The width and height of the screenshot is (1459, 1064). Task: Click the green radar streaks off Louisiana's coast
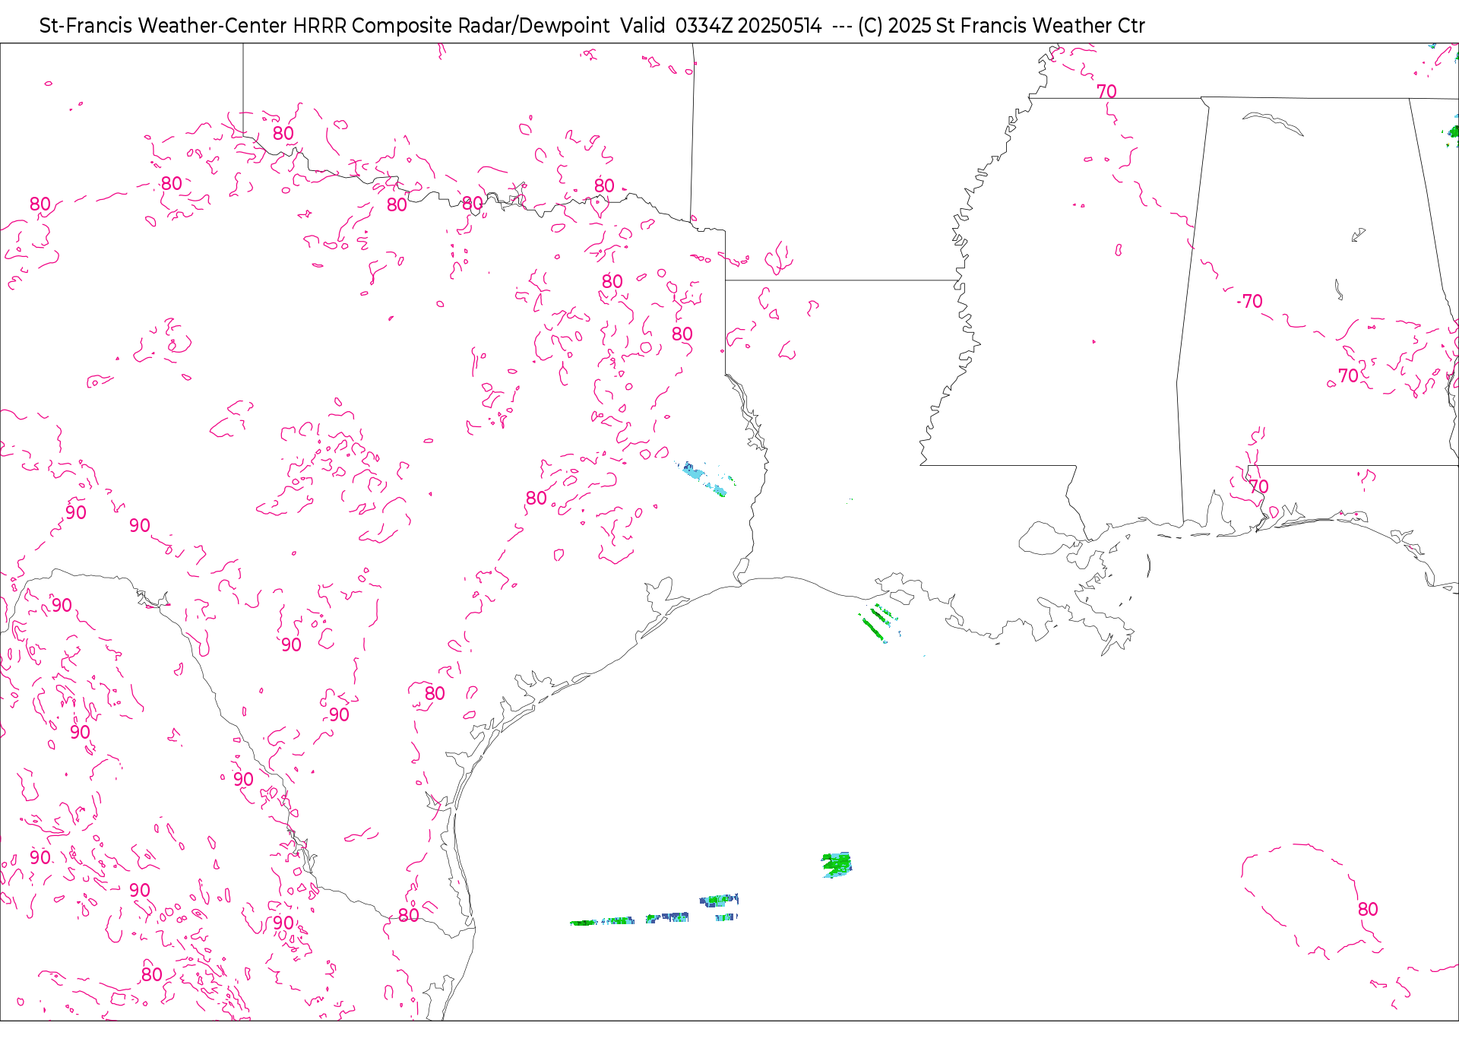[879, 622]
